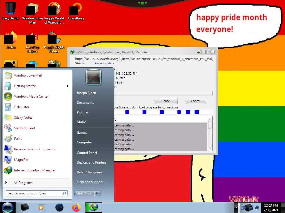Expand All Programs list
Image resolution: width=285 pixels, height=213 pixels.
click(37, 182)
